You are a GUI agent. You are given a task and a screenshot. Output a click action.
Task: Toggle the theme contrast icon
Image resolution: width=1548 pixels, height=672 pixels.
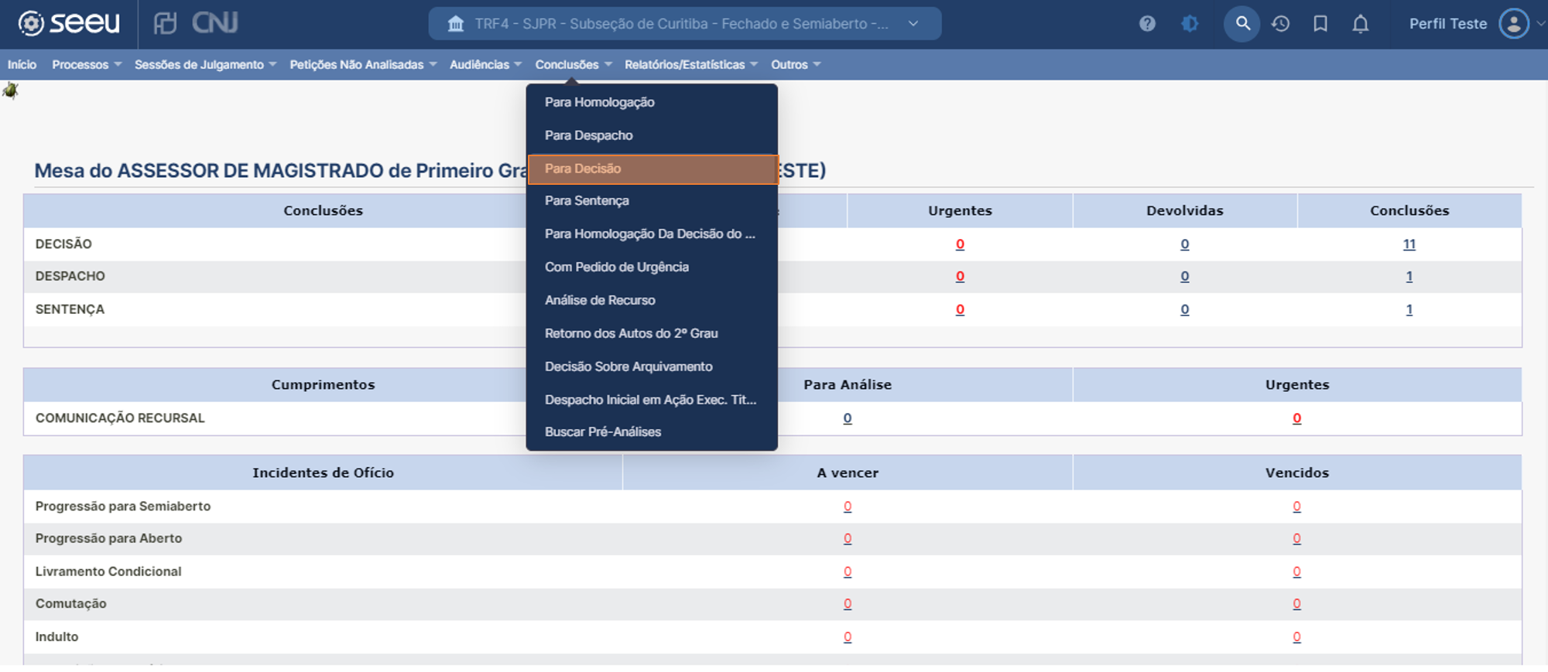1190,24
